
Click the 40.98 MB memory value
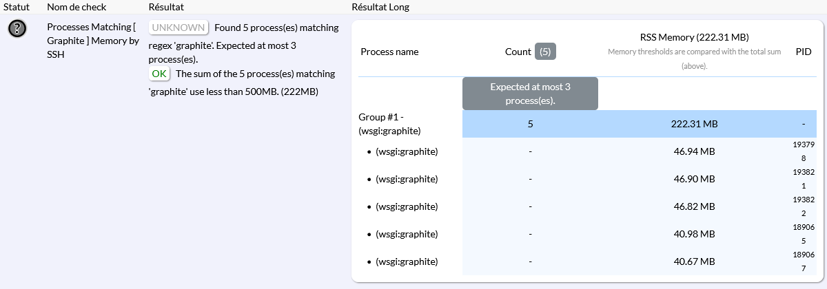pos(695,234)
